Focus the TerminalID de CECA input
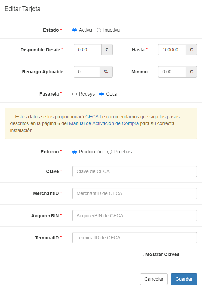Viewport: 202px width, 290px height. [134, 237]
